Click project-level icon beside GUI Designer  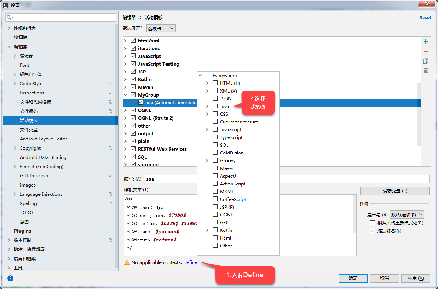[x=111, y=175]
